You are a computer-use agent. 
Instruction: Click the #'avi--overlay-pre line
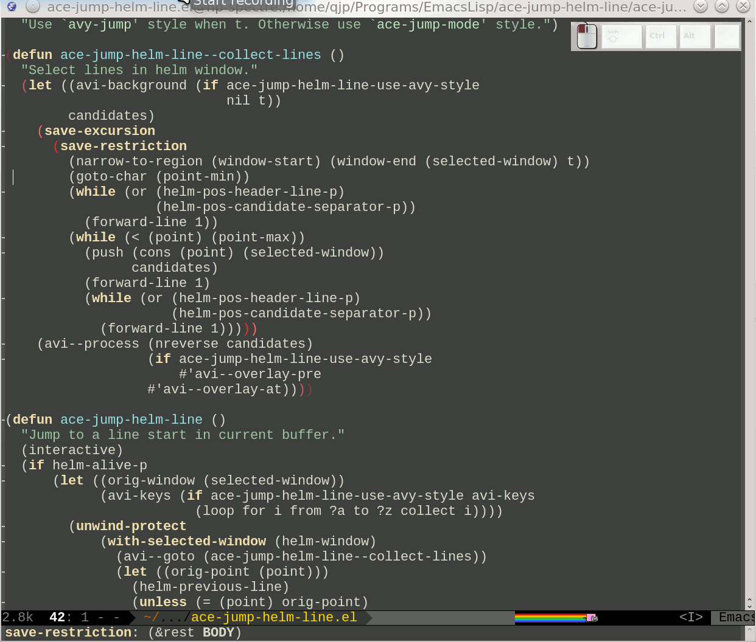(250, 374)
